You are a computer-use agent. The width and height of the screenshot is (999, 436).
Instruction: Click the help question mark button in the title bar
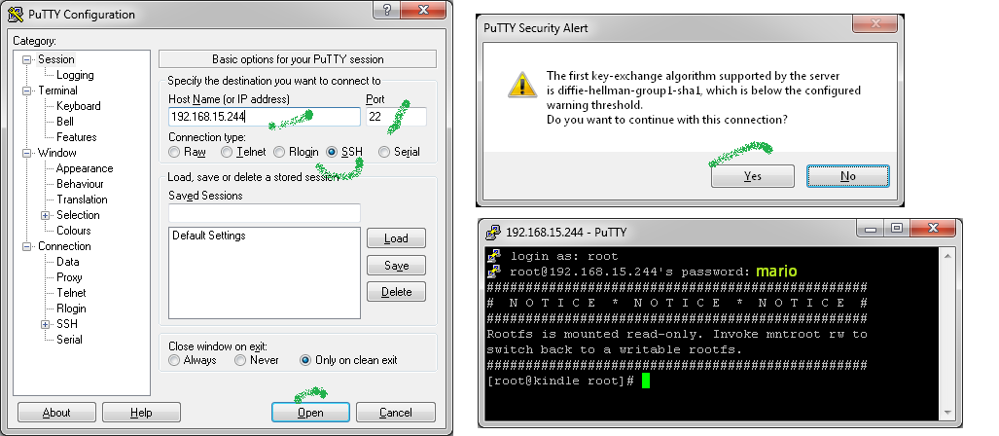[387, 9]
